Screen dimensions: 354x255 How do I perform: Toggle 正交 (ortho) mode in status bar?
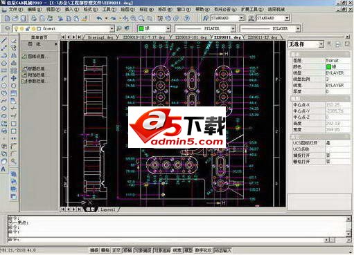(x=116, y=250)
